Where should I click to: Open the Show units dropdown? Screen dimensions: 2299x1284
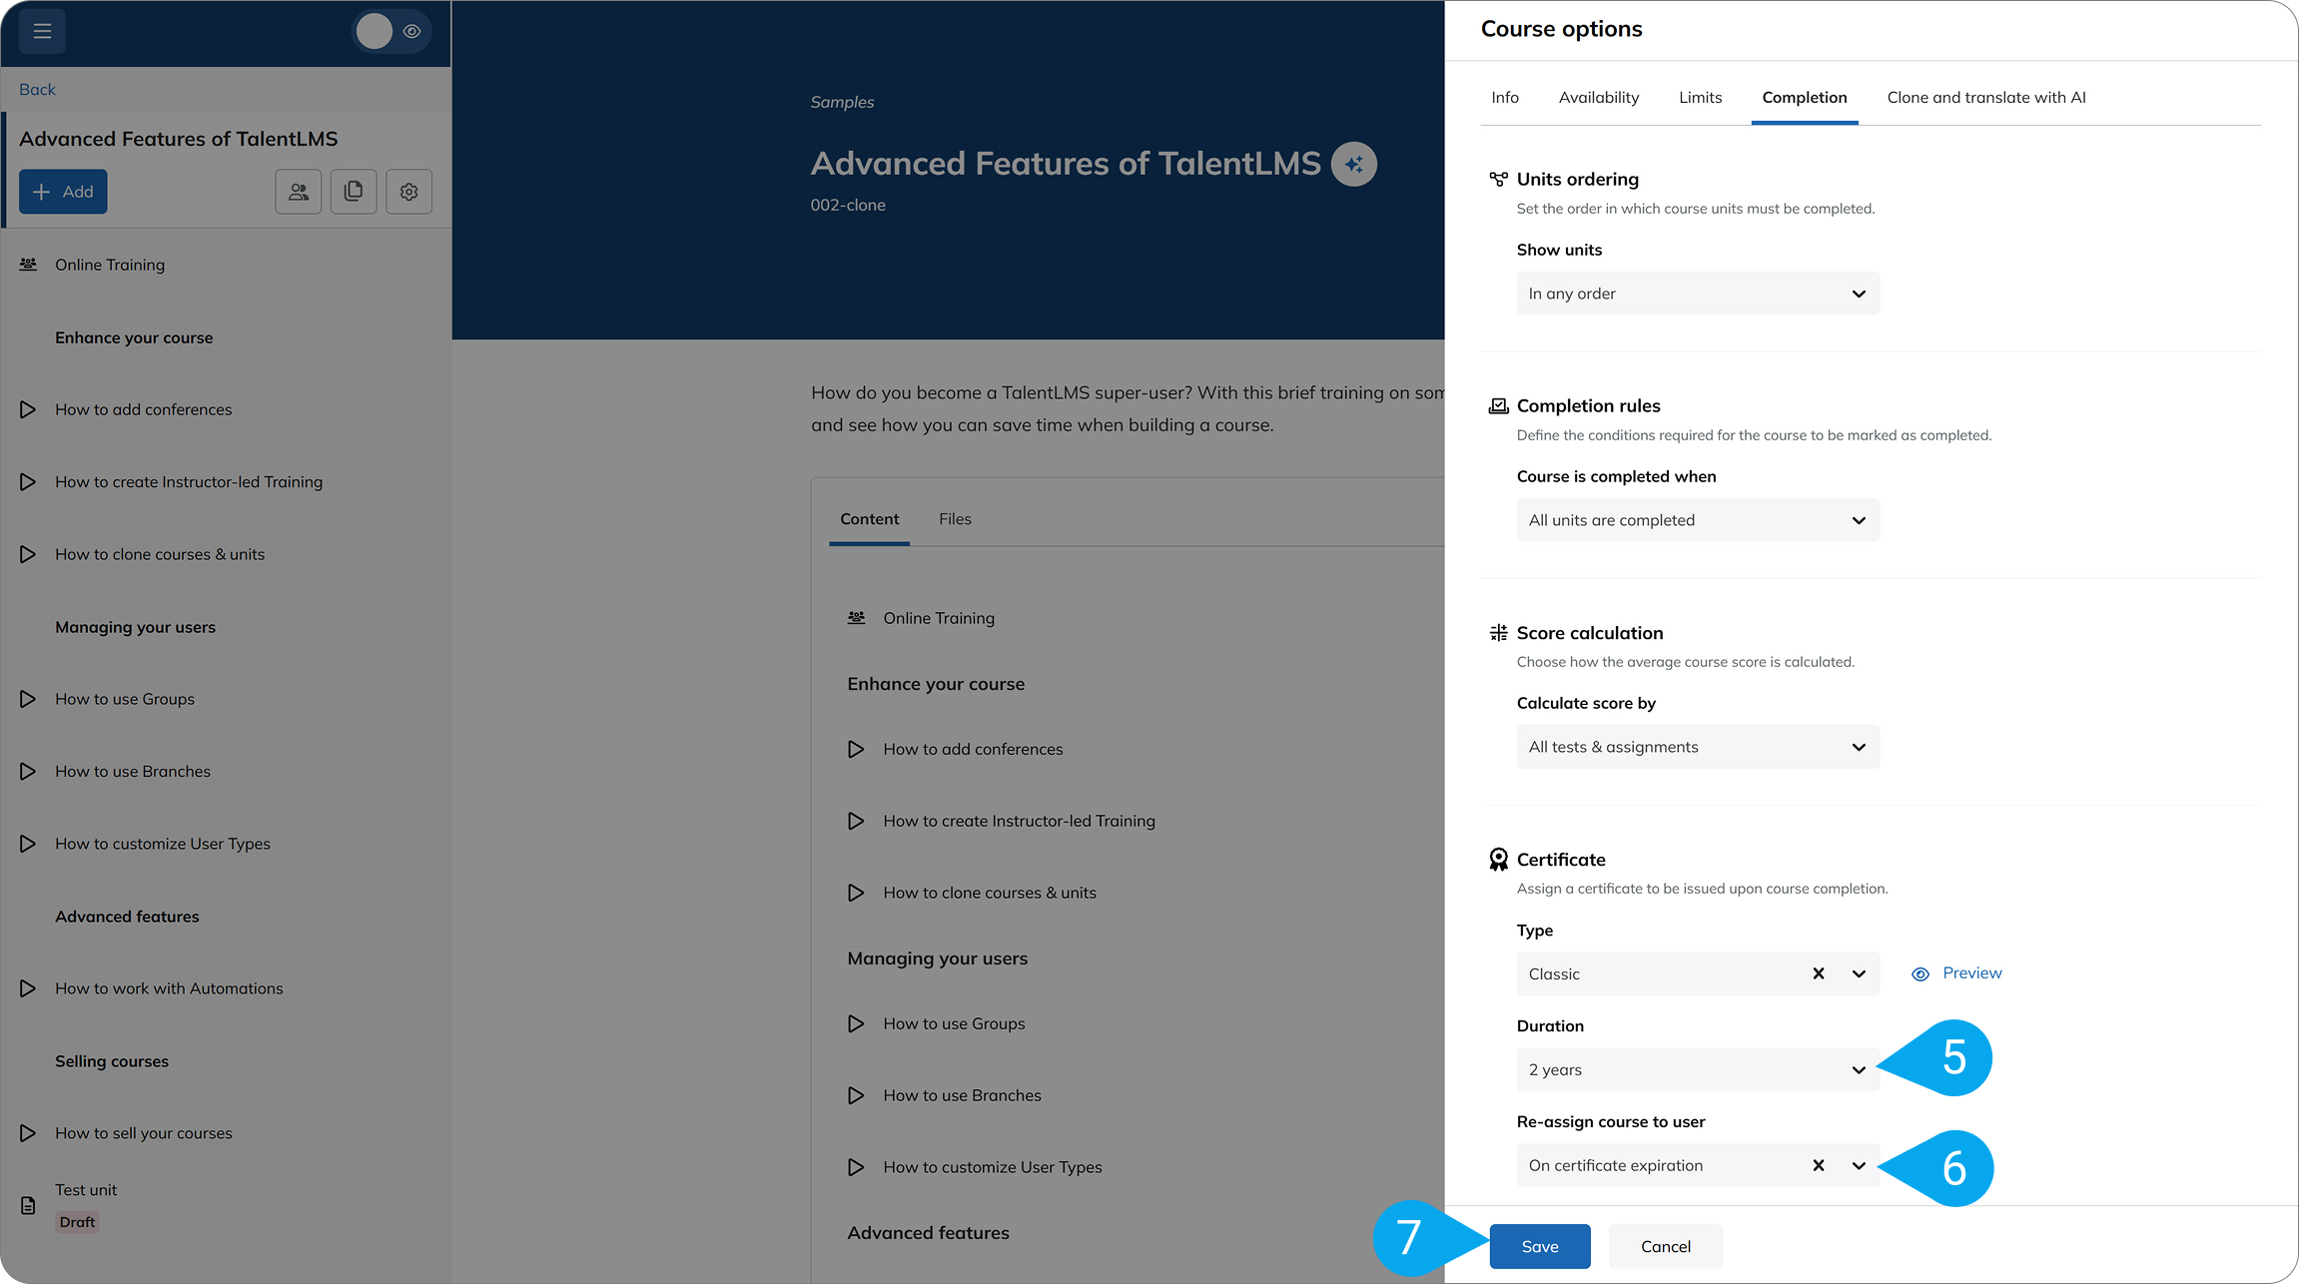click(1698, 294)
